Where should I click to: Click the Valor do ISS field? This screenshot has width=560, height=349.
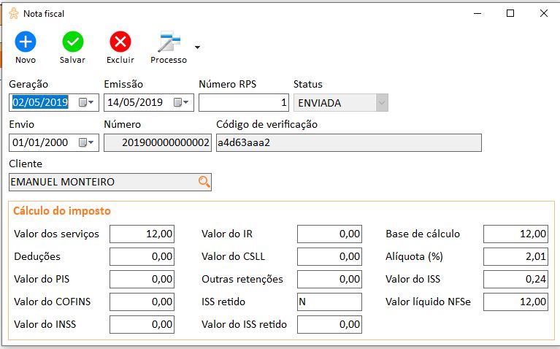click(x=515, y=279)
